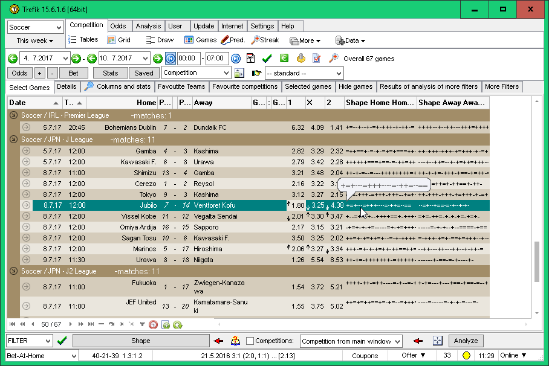The image size is (549, 366).
Task: Collapse the Soccer / JPN - J League group
Action: pos(14,140)
